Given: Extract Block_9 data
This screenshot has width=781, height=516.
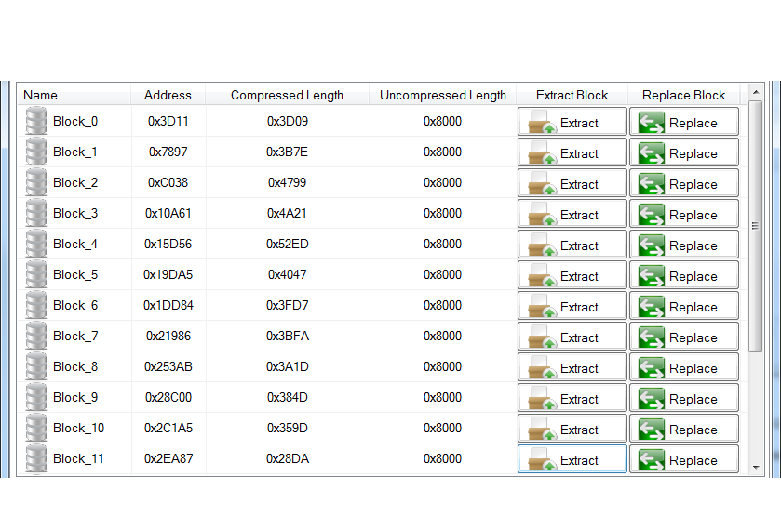Looking at the screenshot, I should 572,398.
